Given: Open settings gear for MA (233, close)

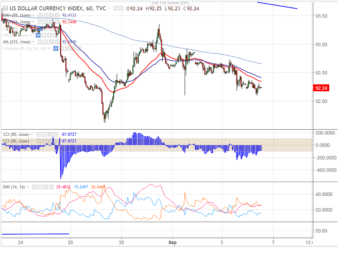Looking at the screenshot, I should pyautogui.click(x=46, y=42).
